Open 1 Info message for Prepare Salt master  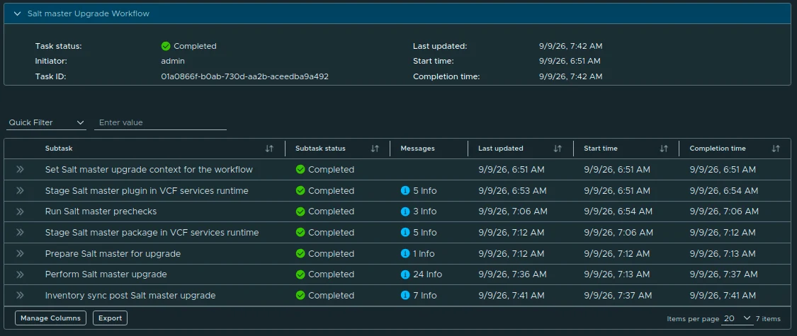[424, 253]
